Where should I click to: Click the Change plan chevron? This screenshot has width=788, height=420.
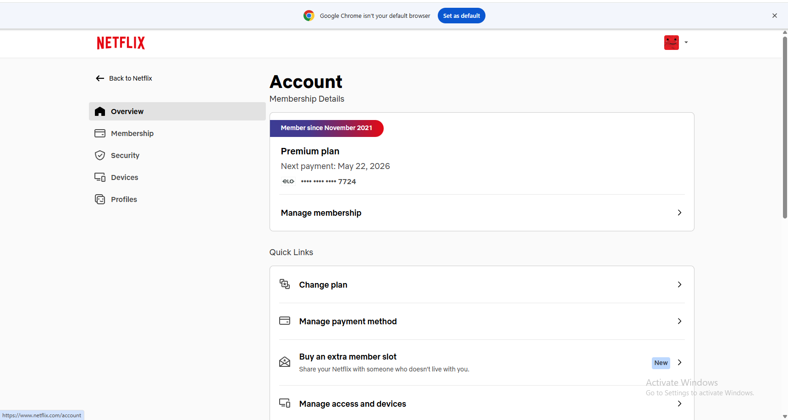(x=679, y=284)
